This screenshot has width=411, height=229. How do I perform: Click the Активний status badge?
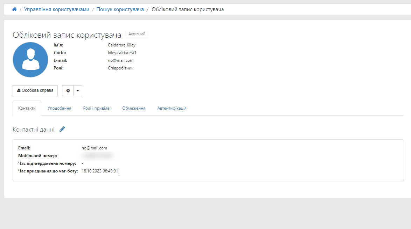[x=137, y=34]
